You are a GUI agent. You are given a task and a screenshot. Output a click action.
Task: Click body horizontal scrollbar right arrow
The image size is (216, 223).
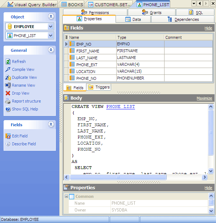(204, 177)
